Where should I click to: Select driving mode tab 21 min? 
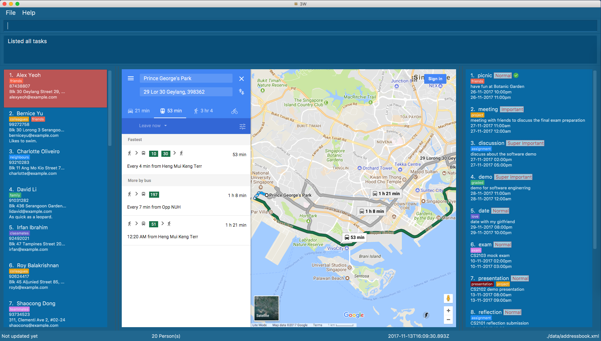(x=139, y=111)
